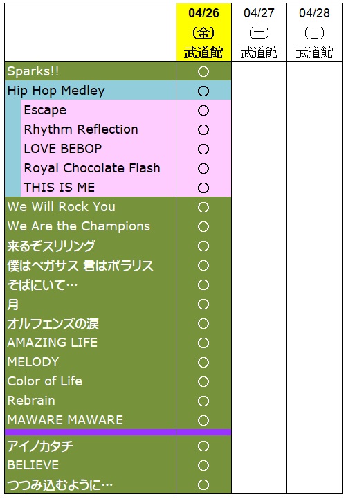346x499 pixels.
Task: Click the MAWARE MAWARE song cell
Action: click(91, 420)
